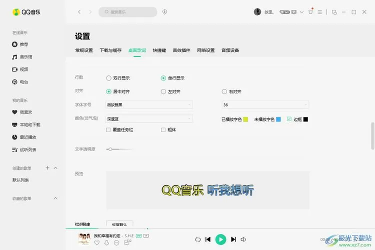
Task: Switch to mini mode icon
Action: tap(334, 12)
